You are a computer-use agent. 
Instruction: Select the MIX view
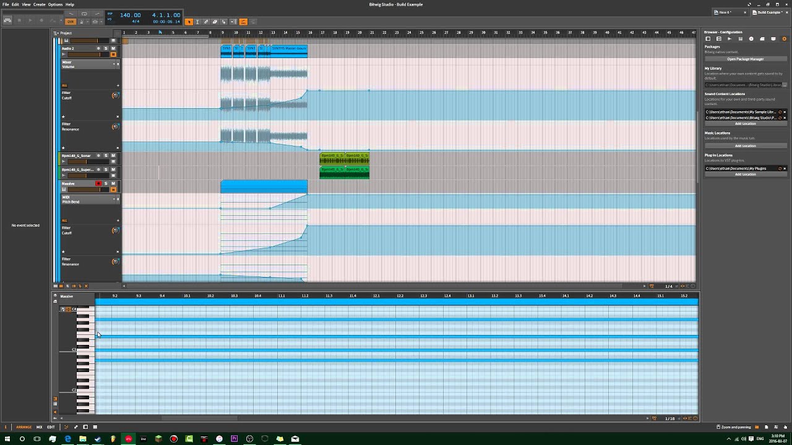39,427
